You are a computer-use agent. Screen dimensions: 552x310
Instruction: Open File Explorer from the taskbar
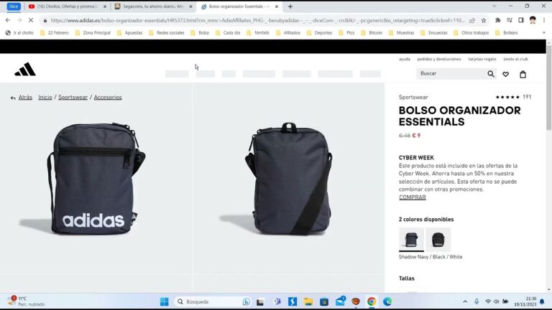[308, 301]
